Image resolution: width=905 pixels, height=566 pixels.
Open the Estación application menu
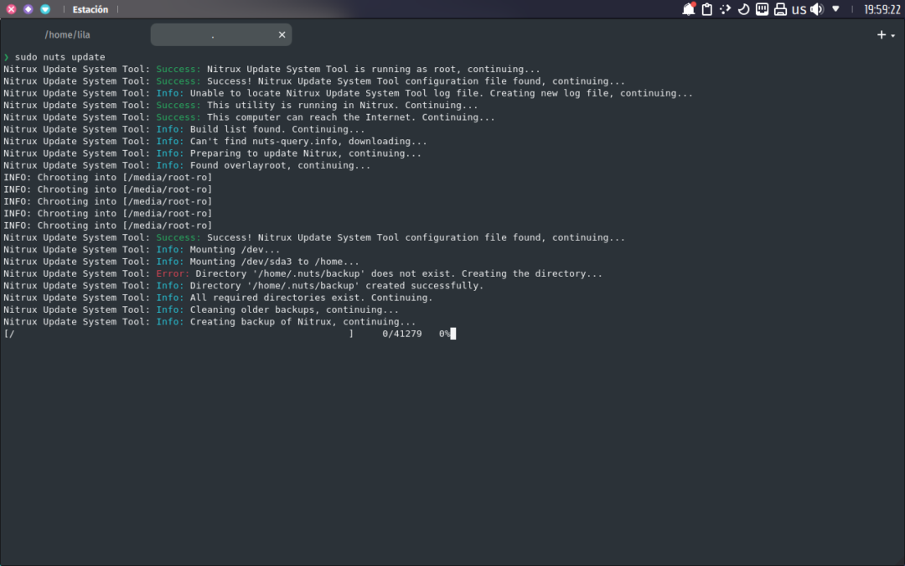(x=90, y=9)
